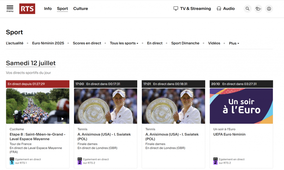284x170 pixels.
Task: Click En direct de Londres on the 17:01 card
Action: [x=165, y=148]
